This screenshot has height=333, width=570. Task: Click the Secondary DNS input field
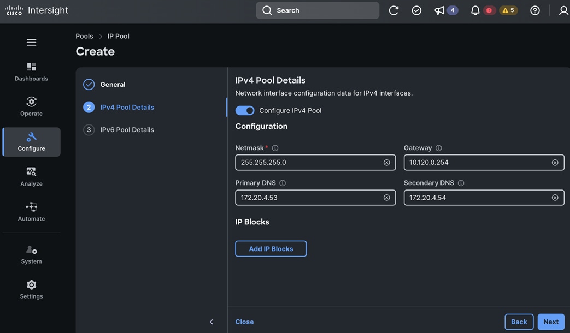click(484, 198)
